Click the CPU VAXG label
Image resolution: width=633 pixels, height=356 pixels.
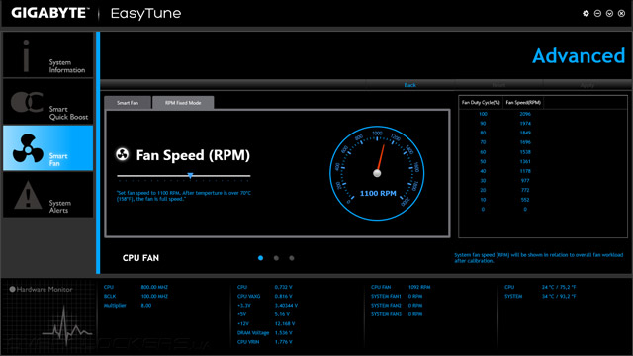[248, 296]
